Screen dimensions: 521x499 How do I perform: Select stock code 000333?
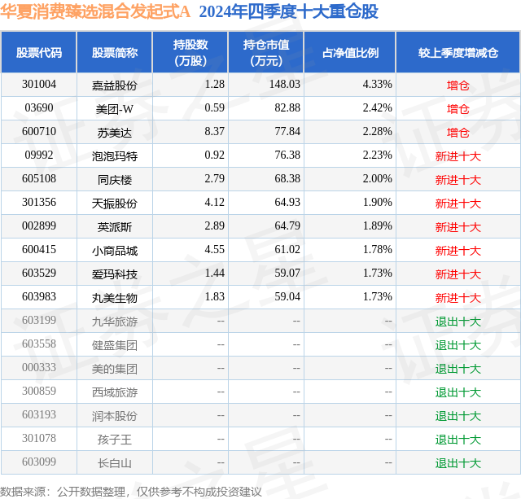click(39, 367)
